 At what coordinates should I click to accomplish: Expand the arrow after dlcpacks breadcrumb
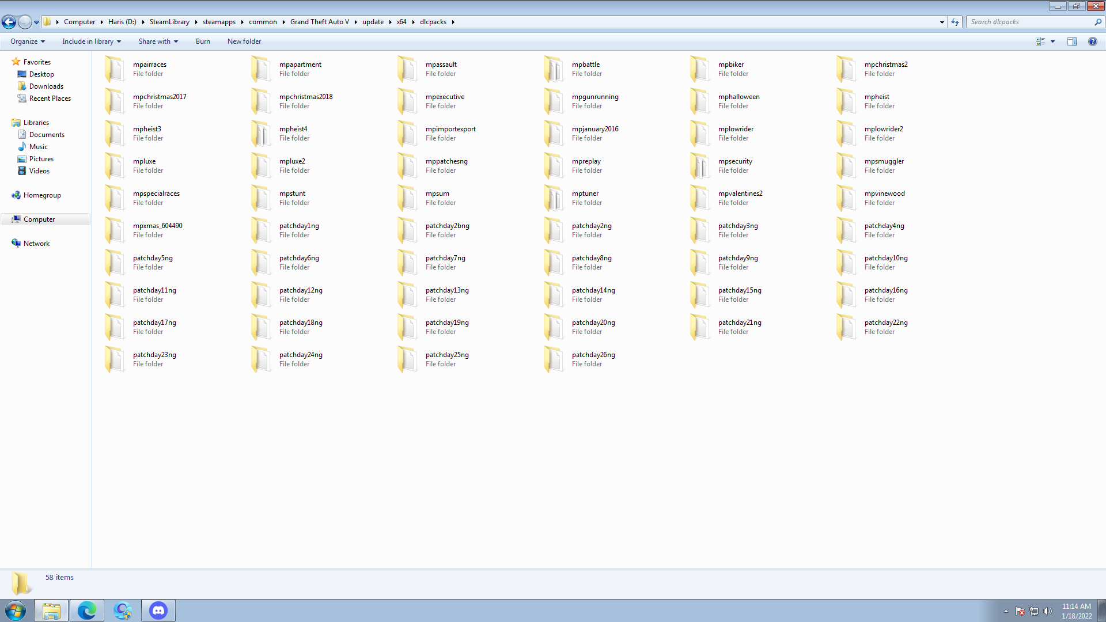pyautogui.click(x=453, y=22)
